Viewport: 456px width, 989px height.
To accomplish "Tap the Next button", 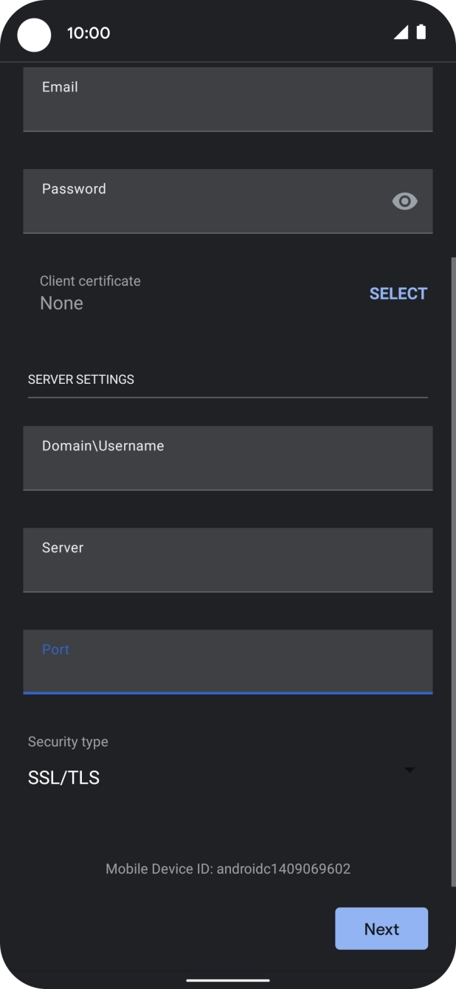I will coord(381,928).
